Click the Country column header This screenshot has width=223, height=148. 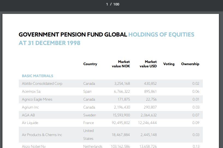coord(90,64)
